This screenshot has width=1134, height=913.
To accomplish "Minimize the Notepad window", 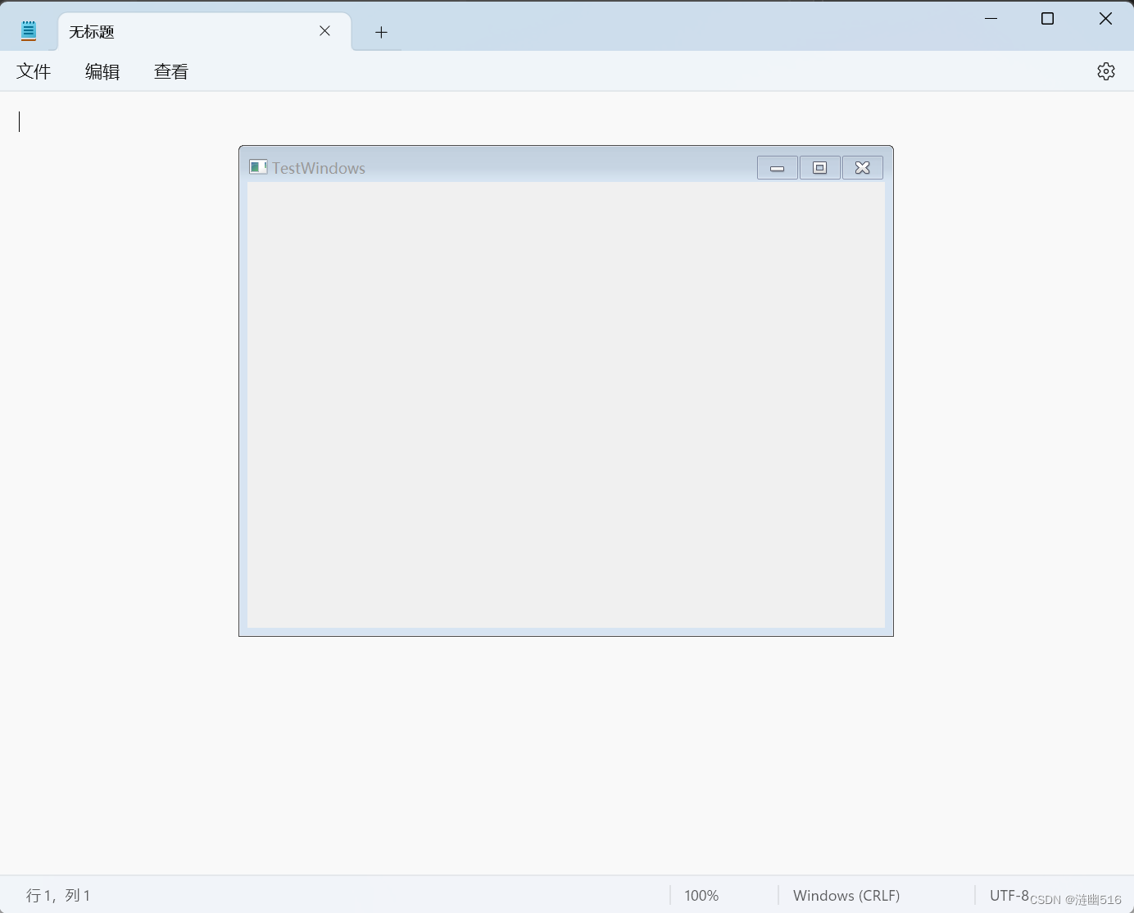I will (991, 18).
